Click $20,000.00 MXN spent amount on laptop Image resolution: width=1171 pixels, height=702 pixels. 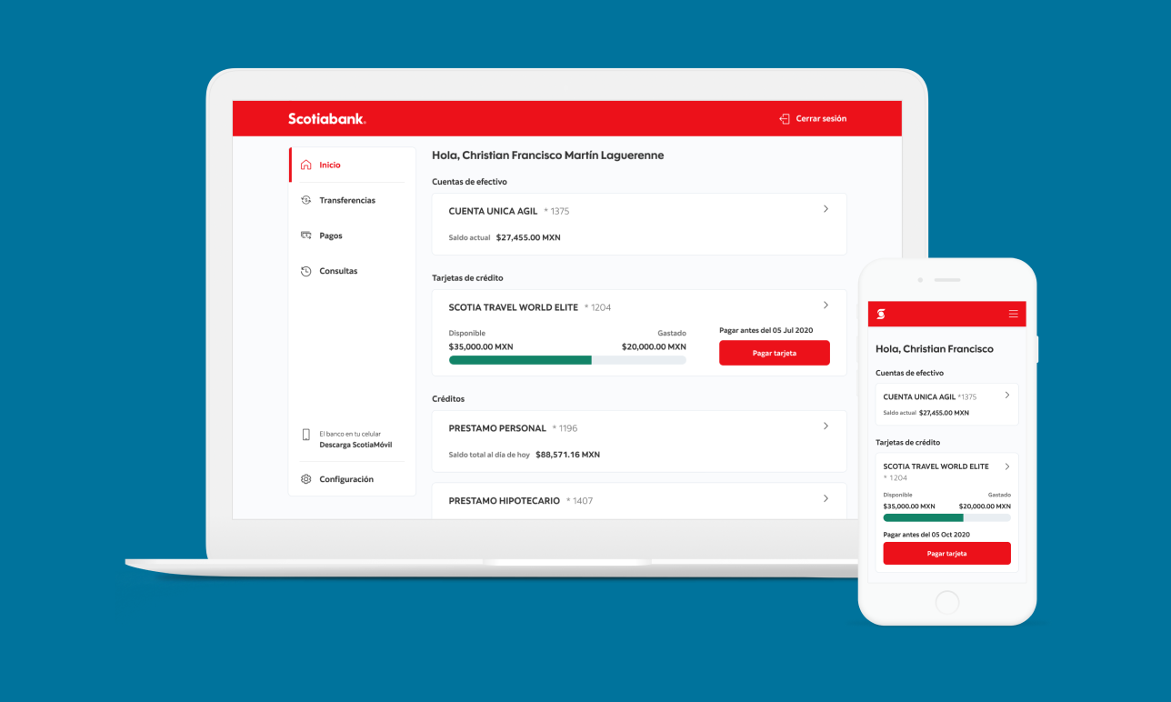click(x=654, y=346)
